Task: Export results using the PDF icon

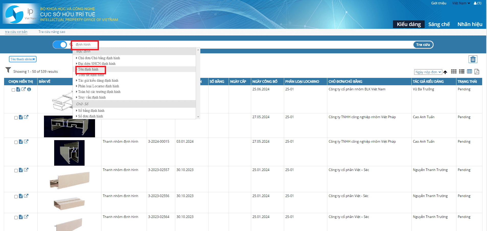Action: pos(477,72)
